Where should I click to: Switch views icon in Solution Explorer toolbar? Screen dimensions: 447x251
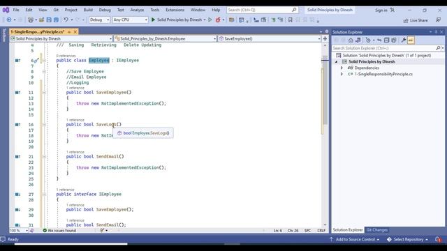(x=358, y=40)
